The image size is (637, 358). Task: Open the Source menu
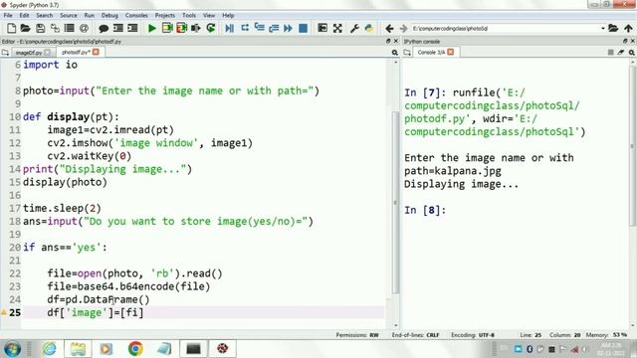click(69, 16)
